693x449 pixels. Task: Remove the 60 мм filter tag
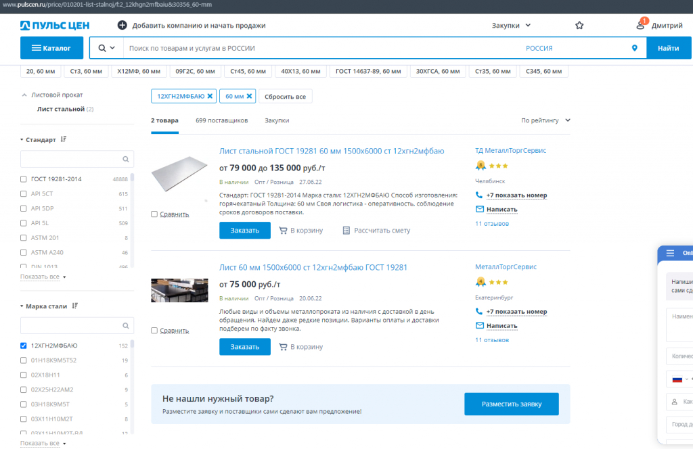click(249, 96)
